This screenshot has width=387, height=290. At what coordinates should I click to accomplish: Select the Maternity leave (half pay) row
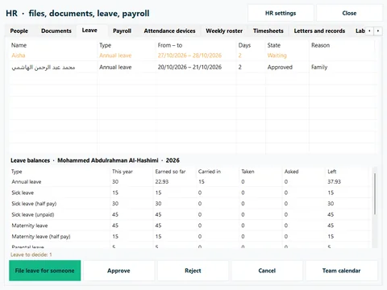pos(189,237)
